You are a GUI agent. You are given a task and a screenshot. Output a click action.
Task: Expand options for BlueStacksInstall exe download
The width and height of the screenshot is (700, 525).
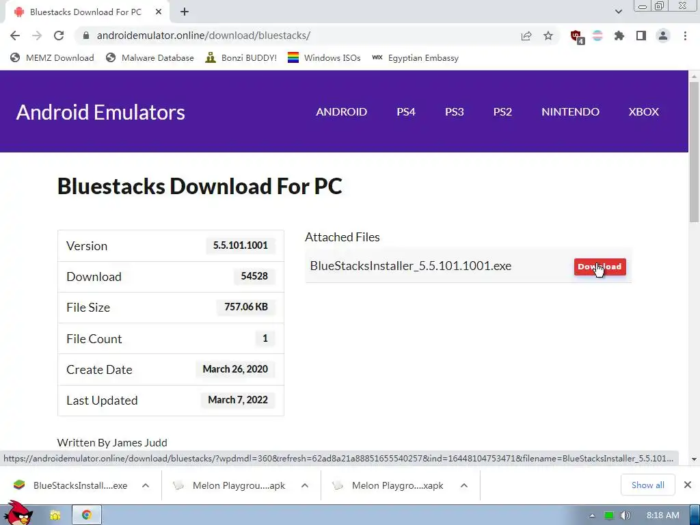point(146,485)
